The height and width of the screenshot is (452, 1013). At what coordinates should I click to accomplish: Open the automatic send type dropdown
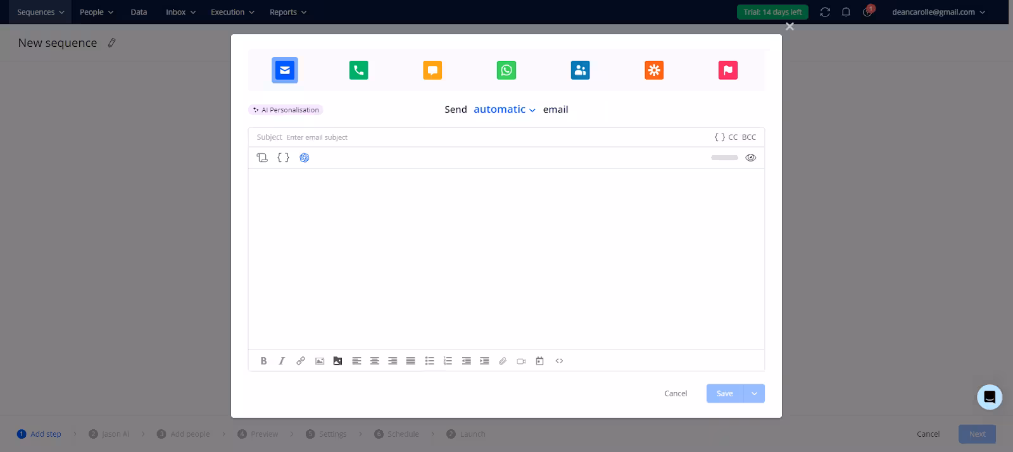pyautogui.click(x=505, y=110)
